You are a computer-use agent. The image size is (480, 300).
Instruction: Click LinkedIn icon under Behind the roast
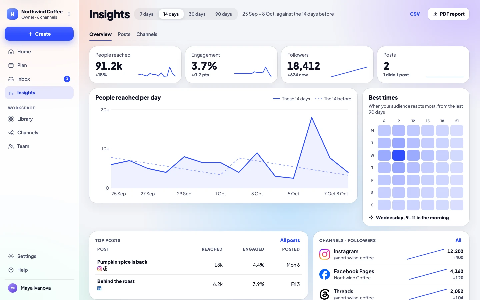pos(99,288)
